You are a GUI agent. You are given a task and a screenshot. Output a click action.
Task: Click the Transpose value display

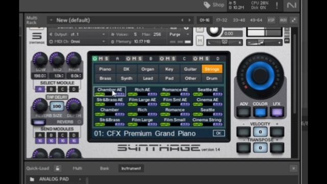260,148
